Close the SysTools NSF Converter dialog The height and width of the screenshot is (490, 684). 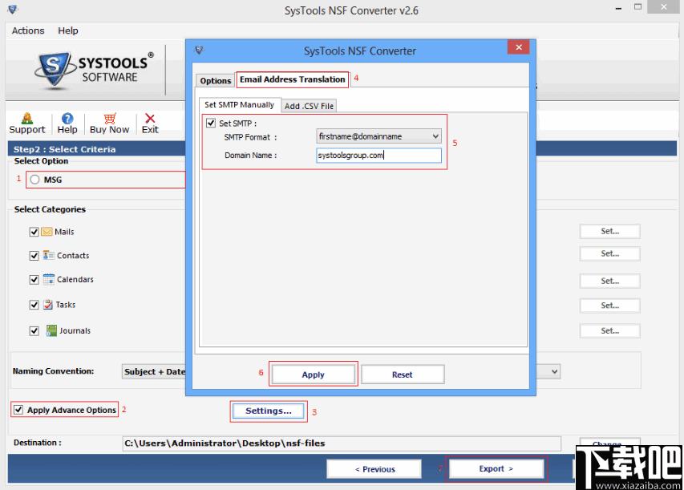[518, 47]
